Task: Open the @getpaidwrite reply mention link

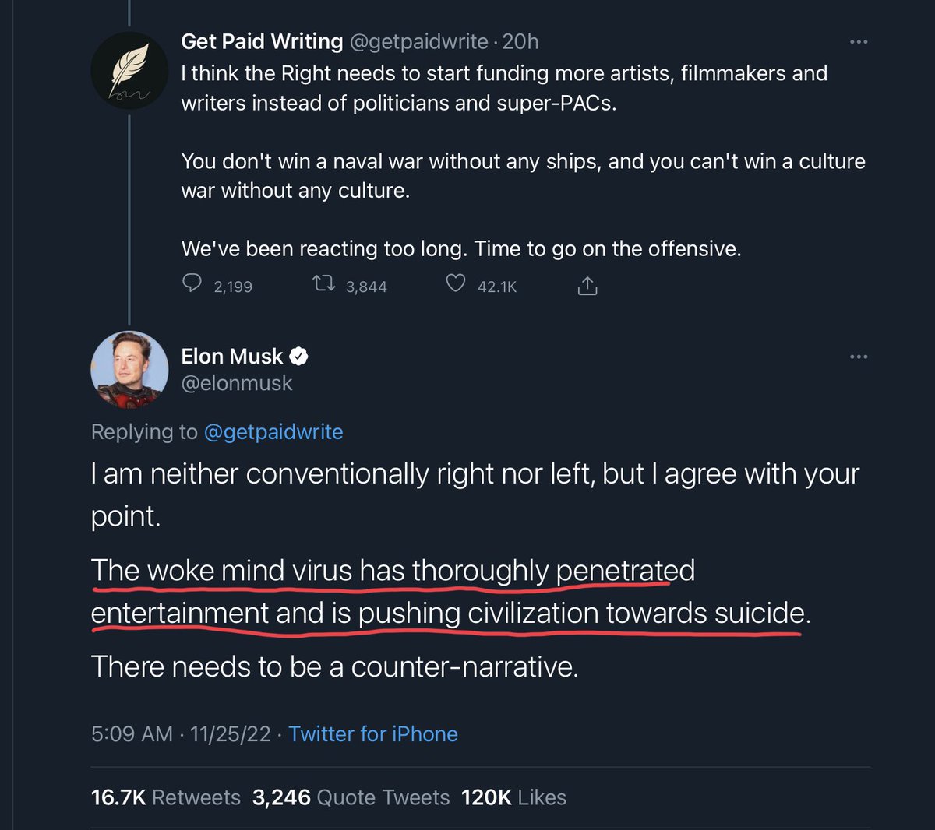Action: [x=273, y=431]
